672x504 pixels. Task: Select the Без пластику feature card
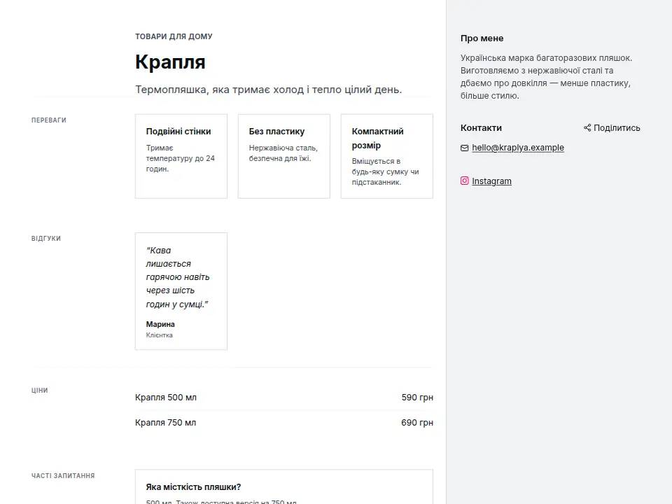tap(284, 156)
